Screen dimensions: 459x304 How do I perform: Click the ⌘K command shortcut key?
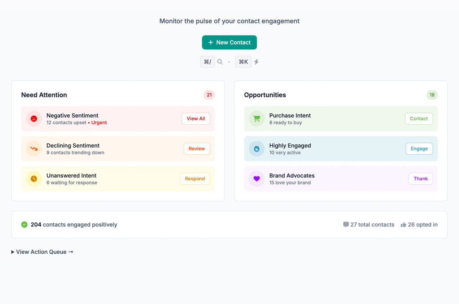tap(243, 62)
